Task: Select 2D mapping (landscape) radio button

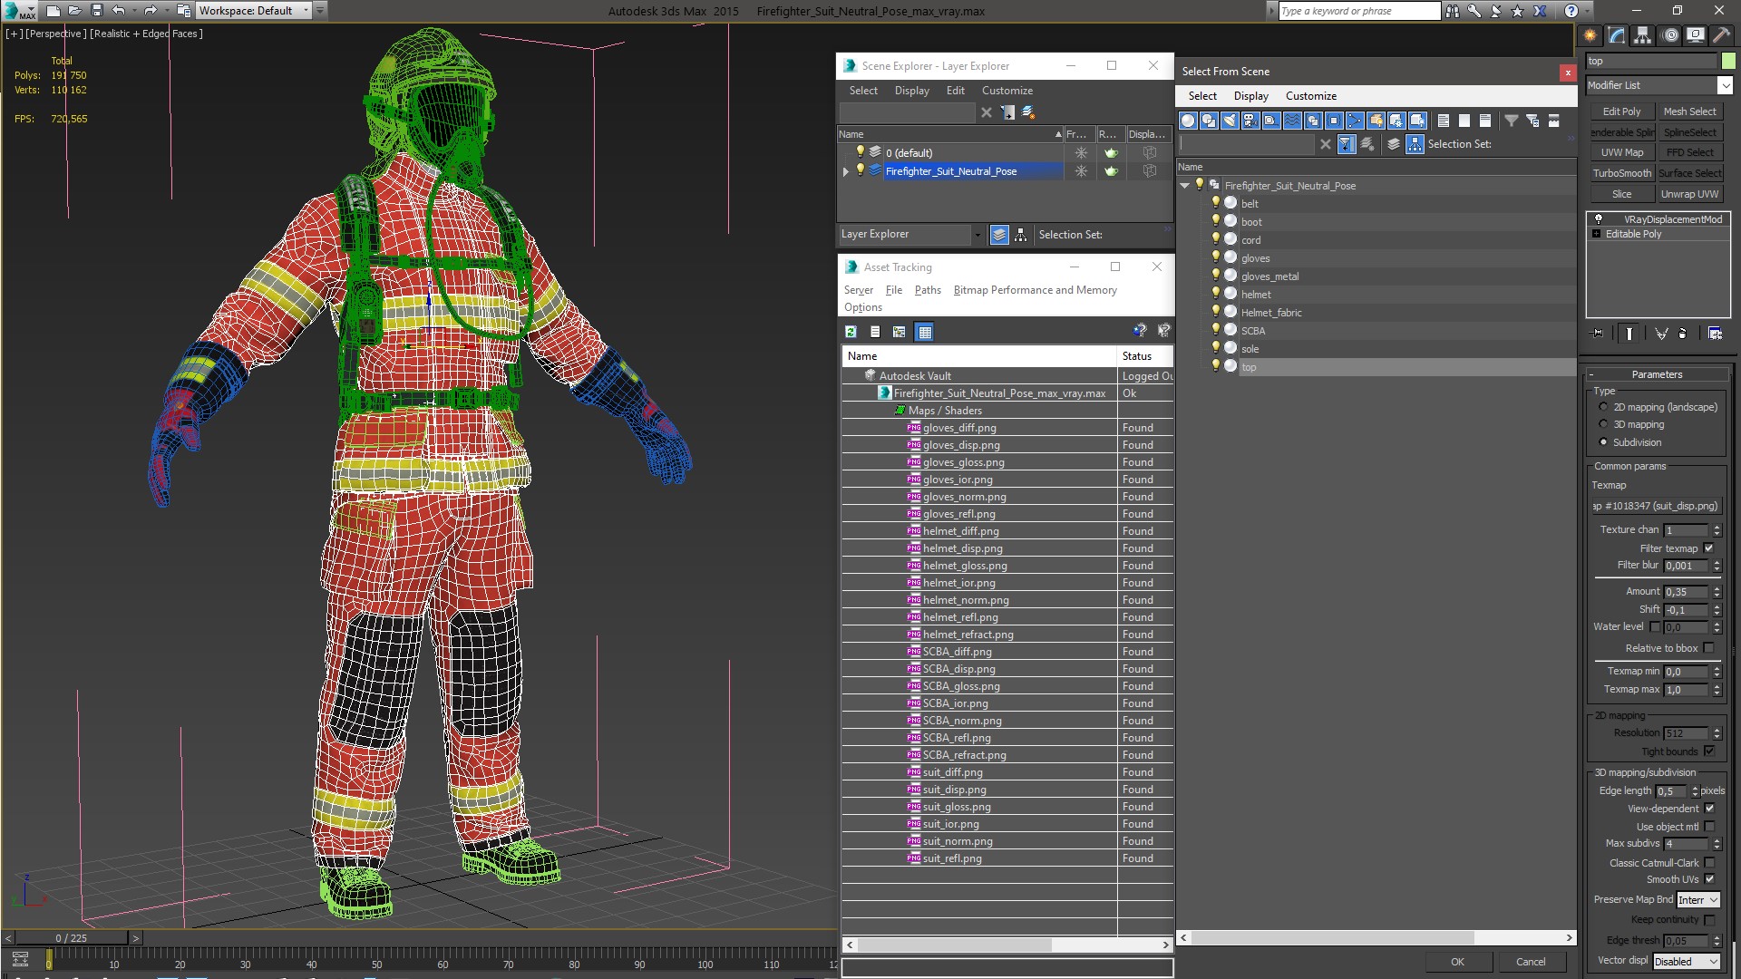Action: [1603, 407]
